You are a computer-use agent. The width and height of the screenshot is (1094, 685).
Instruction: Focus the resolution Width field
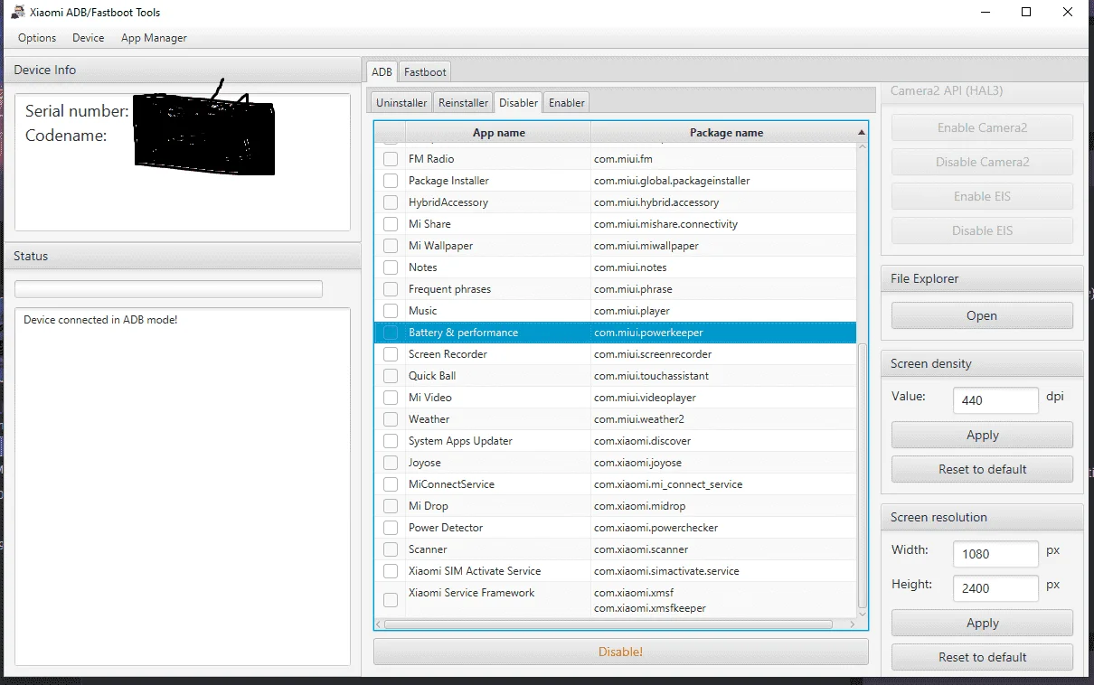pos(995,554)
